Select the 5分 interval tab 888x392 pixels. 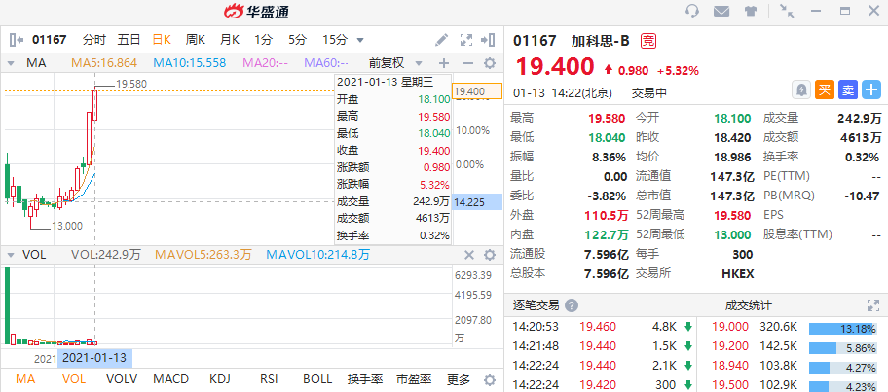pos(297,40)
